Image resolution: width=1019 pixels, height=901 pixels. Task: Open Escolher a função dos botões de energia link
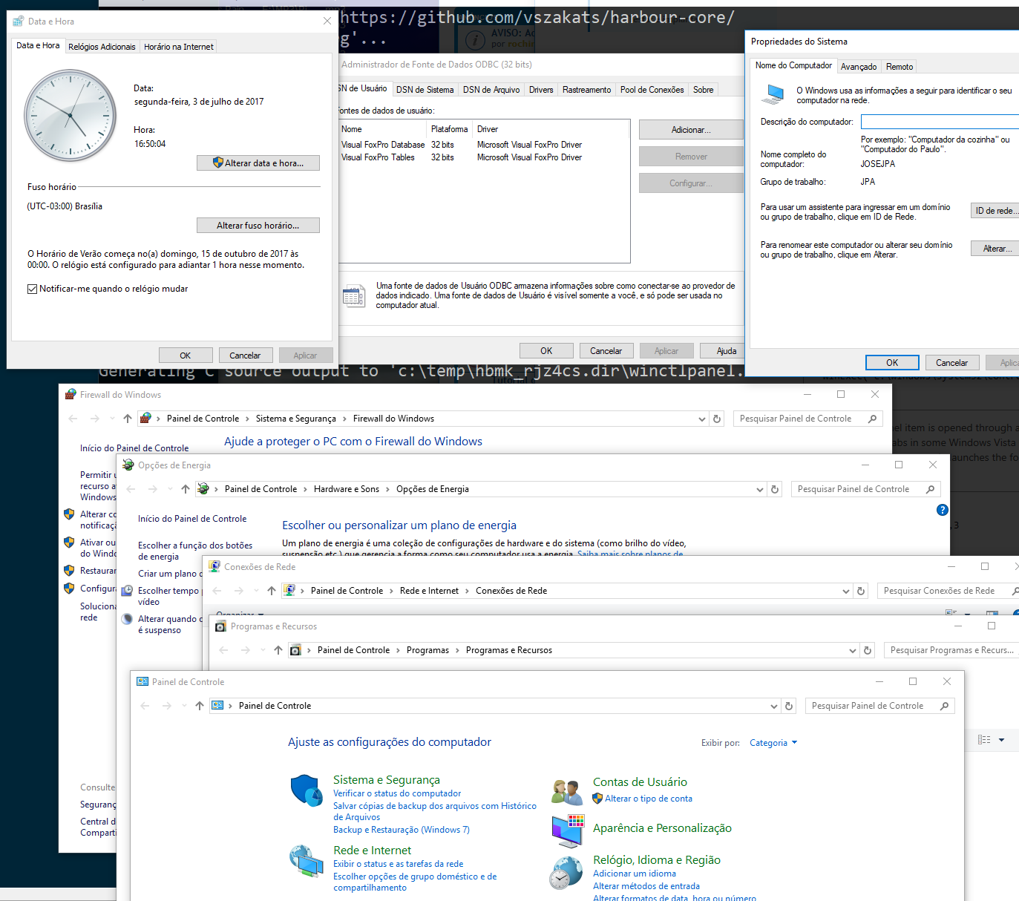(x=195, y=551)
